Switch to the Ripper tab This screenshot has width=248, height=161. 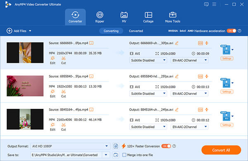(x=100, y=17)
